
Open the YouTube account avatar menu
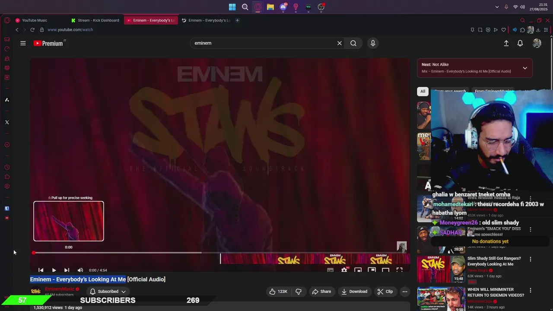pos(537,43)
